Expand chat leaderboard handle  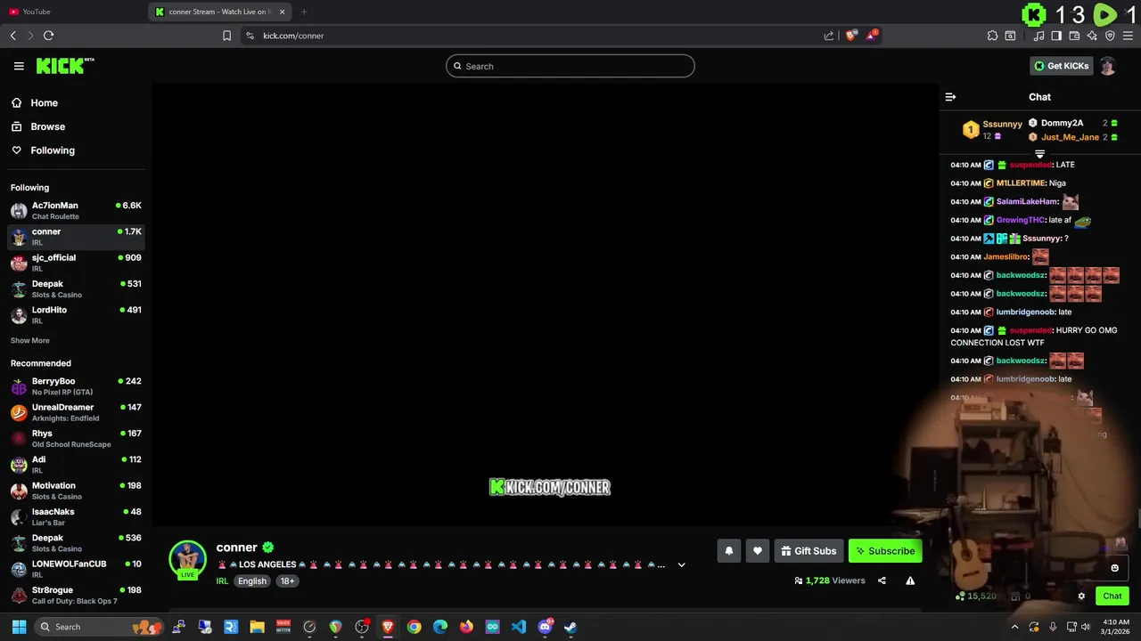pos(1039,154)
